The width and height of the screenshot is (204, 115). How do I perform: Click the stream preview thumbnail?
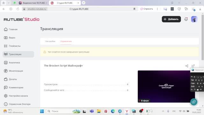point(166,87)
